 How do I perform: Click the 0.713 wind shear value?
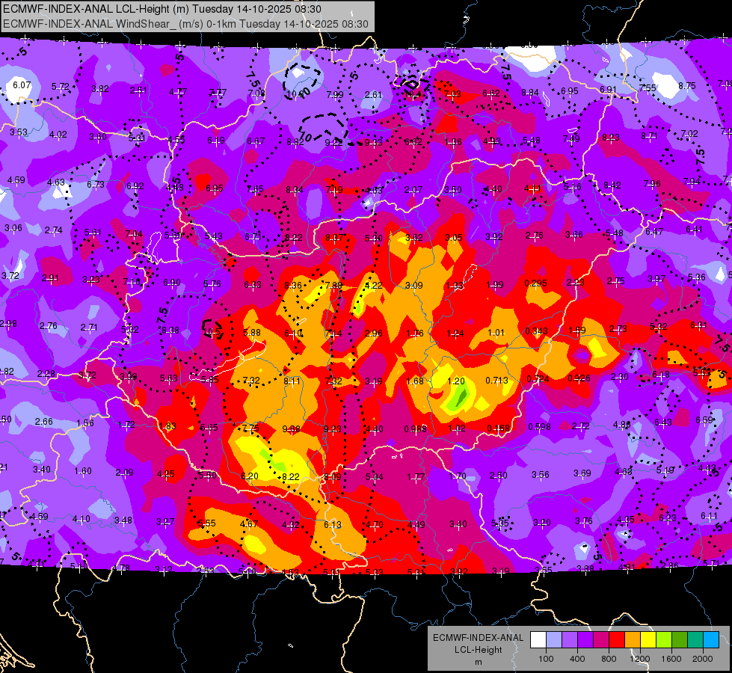click(496, 380)
